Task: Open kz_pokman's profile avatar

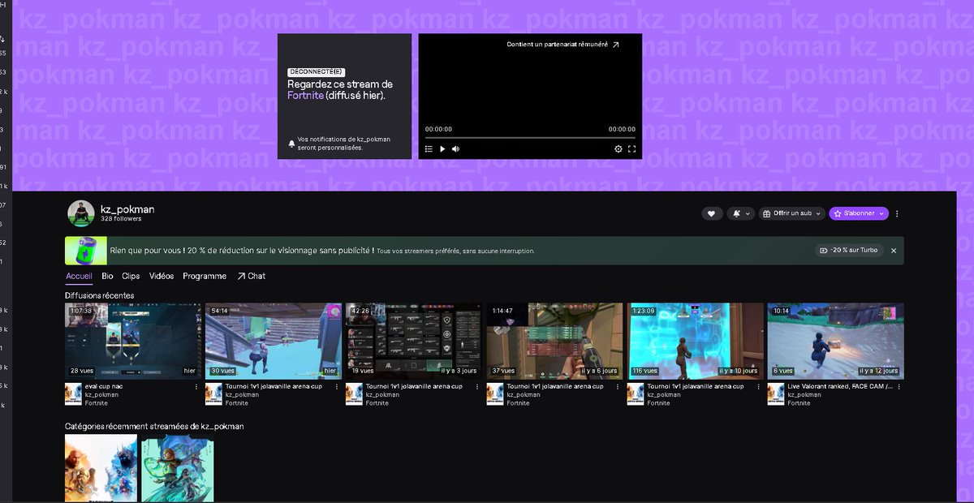Action: point(81,213)
